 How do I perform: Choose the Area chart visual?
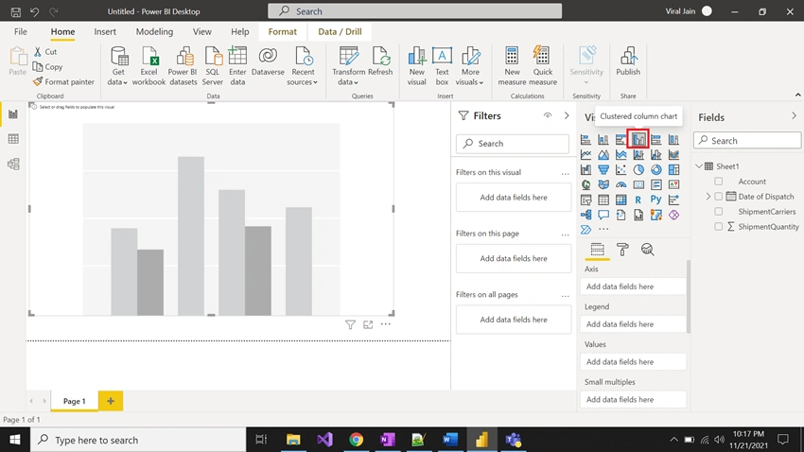coord(603,154)
